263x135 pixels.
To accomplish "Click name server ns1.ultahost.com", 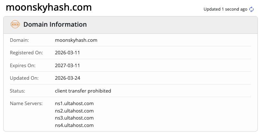I will 74,104.
